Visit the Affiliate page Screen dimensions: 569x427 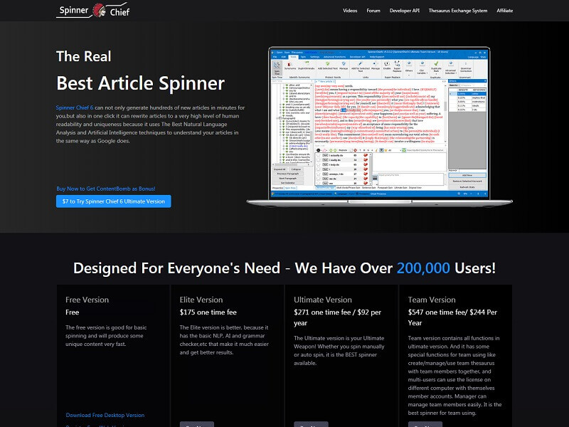504,11
